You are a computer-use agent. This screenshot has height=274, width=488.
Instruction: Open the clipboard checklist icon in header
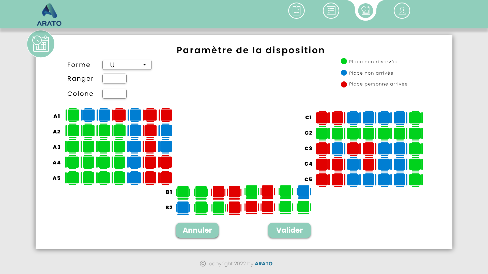pos(296,11)
